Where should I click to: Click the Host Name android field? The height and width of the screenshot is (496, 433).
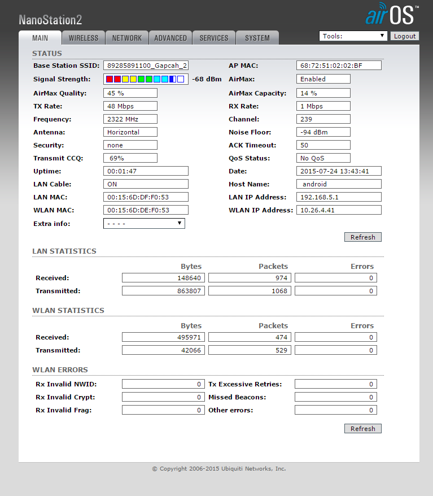pos(339,184)
